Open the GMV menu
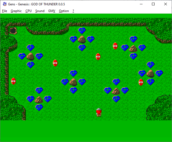Image resolution: width=172 pixels, height=142 pixels. (52, 11)
